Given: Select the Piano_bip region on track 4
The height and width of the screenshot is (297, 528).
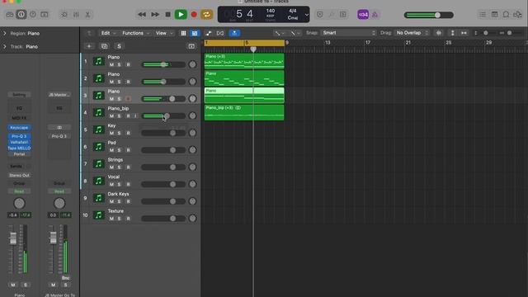Looking at the screenshot, I should 244,112.
